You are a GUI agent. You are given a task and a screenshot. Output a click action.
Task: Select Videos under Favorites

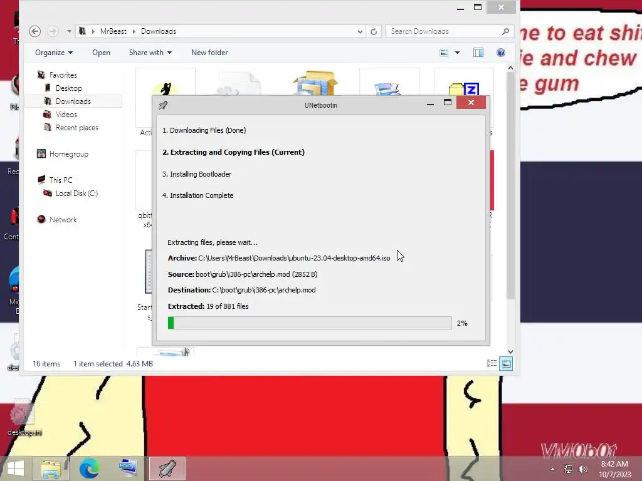[66, 114]
